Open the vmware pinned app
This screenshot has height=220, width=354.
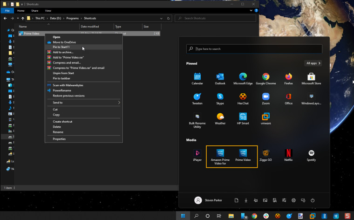(265, 119)
